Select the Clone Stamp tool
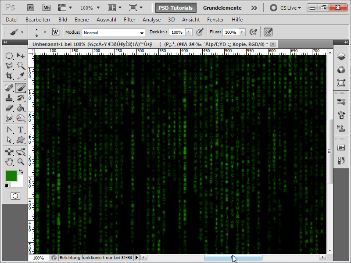The height and width of the screenshot is (263, 351). 9,98
